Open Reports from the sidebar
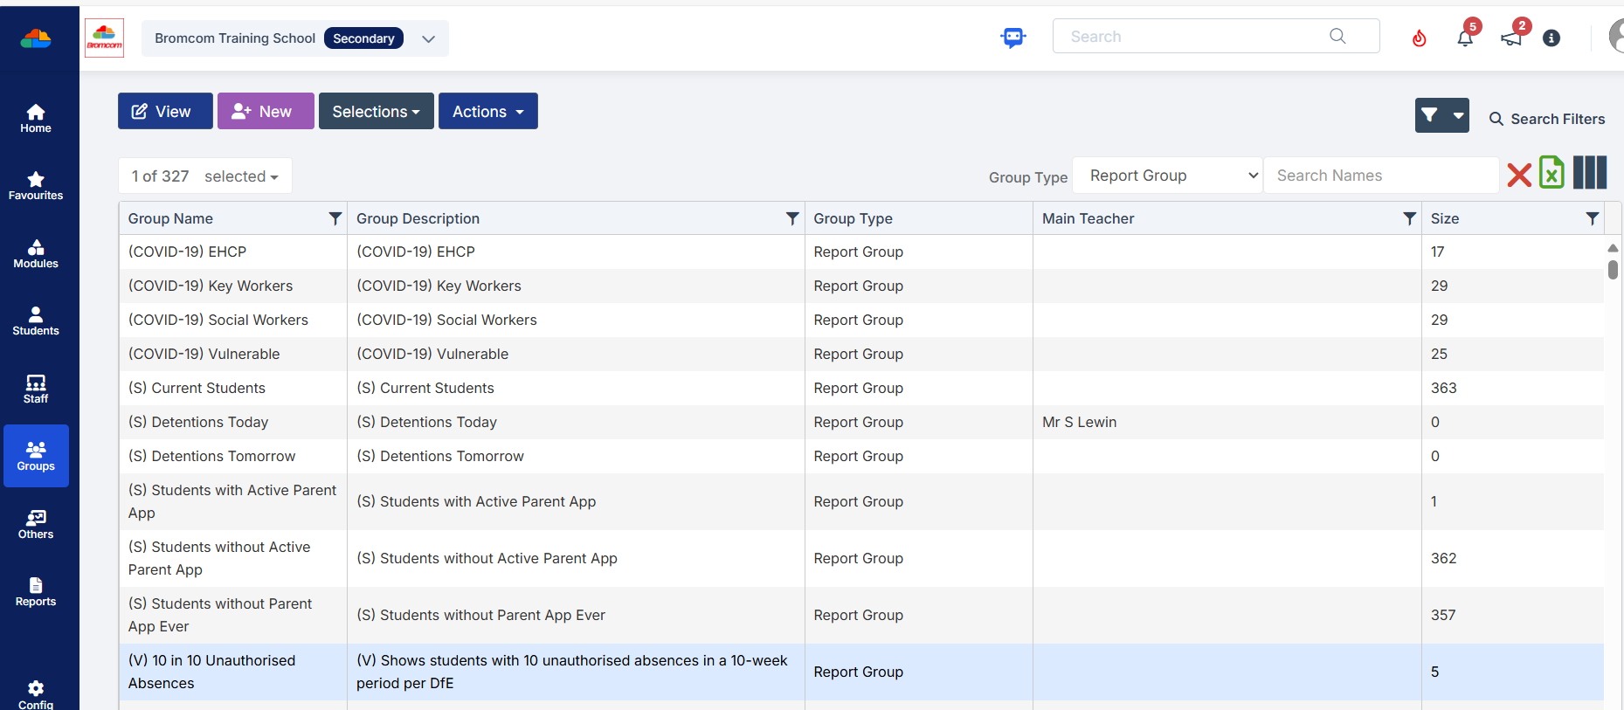 pyautogui.click(x=36, y=591)
